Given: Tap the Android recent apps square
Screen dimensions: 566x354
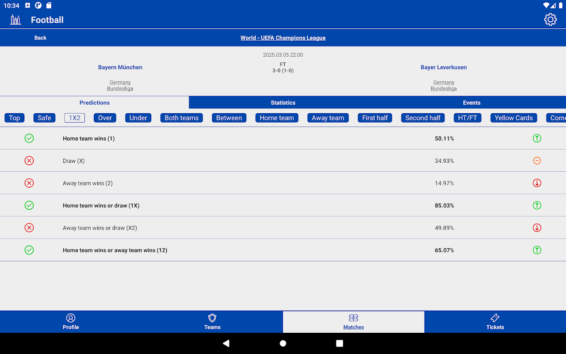Looking at the screenshot, I should (340, 343).
